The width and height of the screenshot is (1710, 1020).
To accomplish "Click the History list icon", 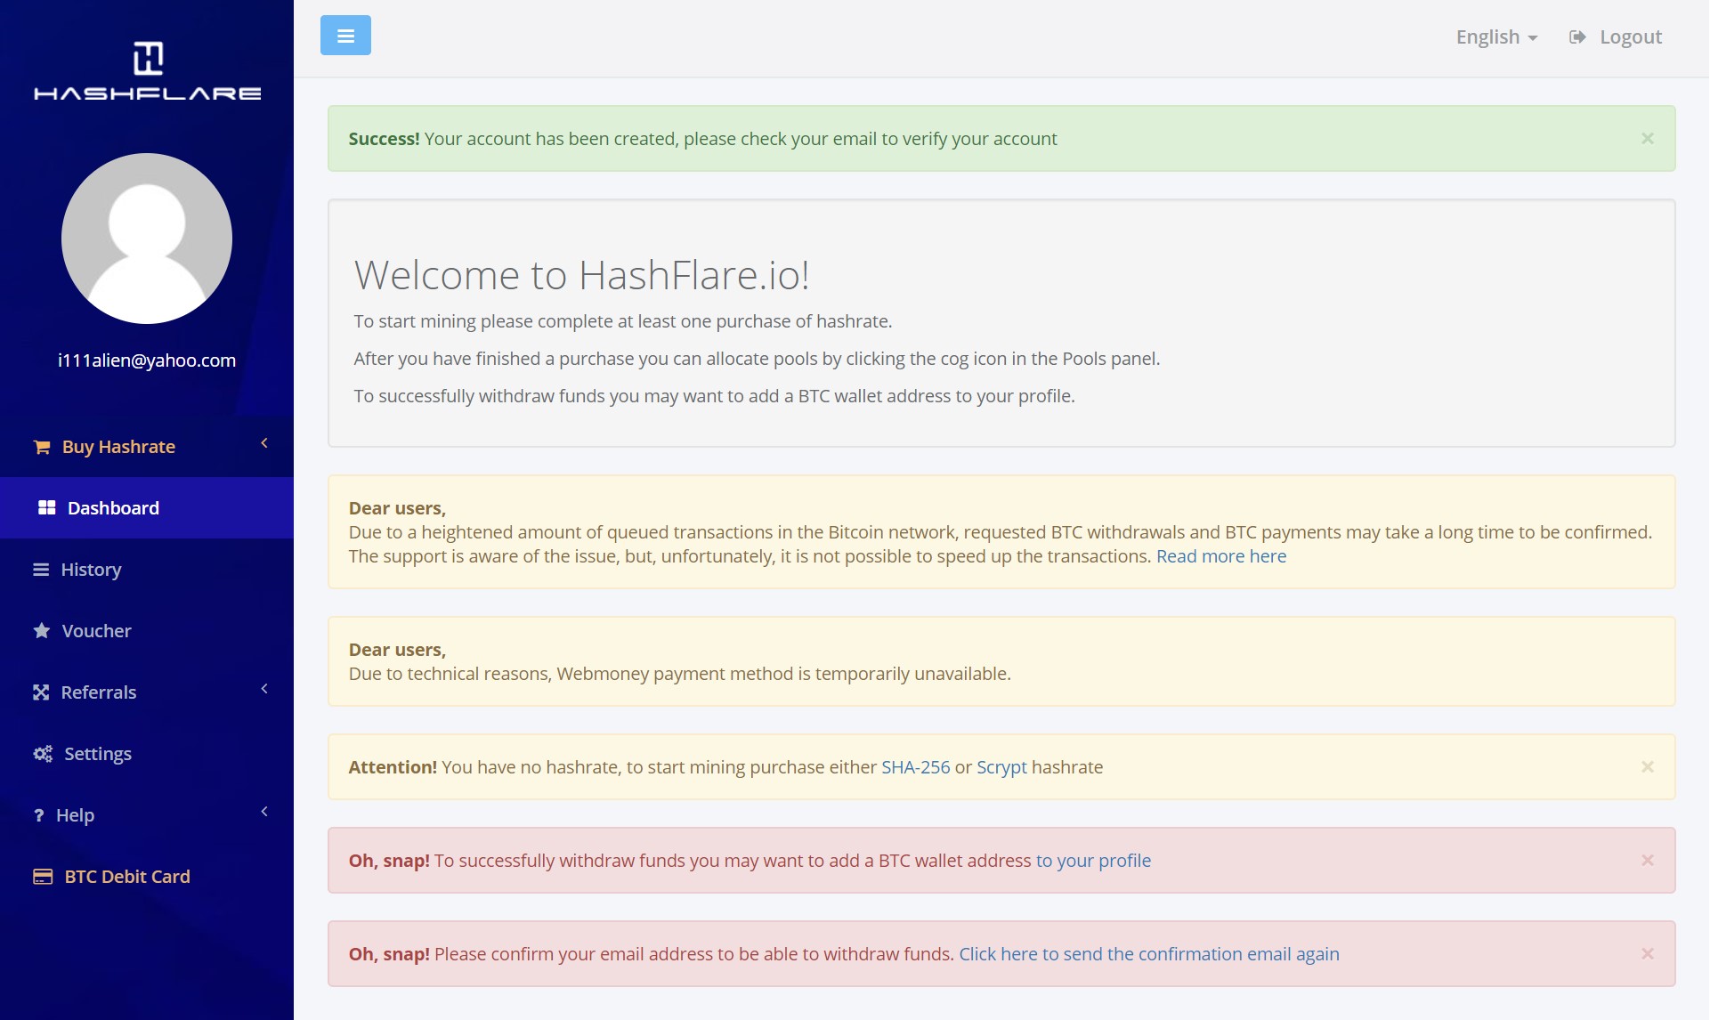I will tap(41, 569).
